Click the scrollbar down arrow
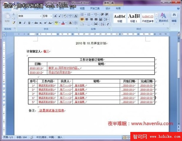The image size is (182, 141). point(179,124)
